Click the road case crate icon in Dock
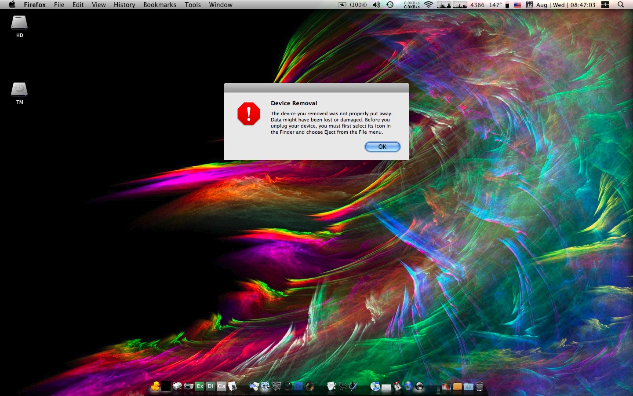 pyautogui.click(x=276, y=386)
